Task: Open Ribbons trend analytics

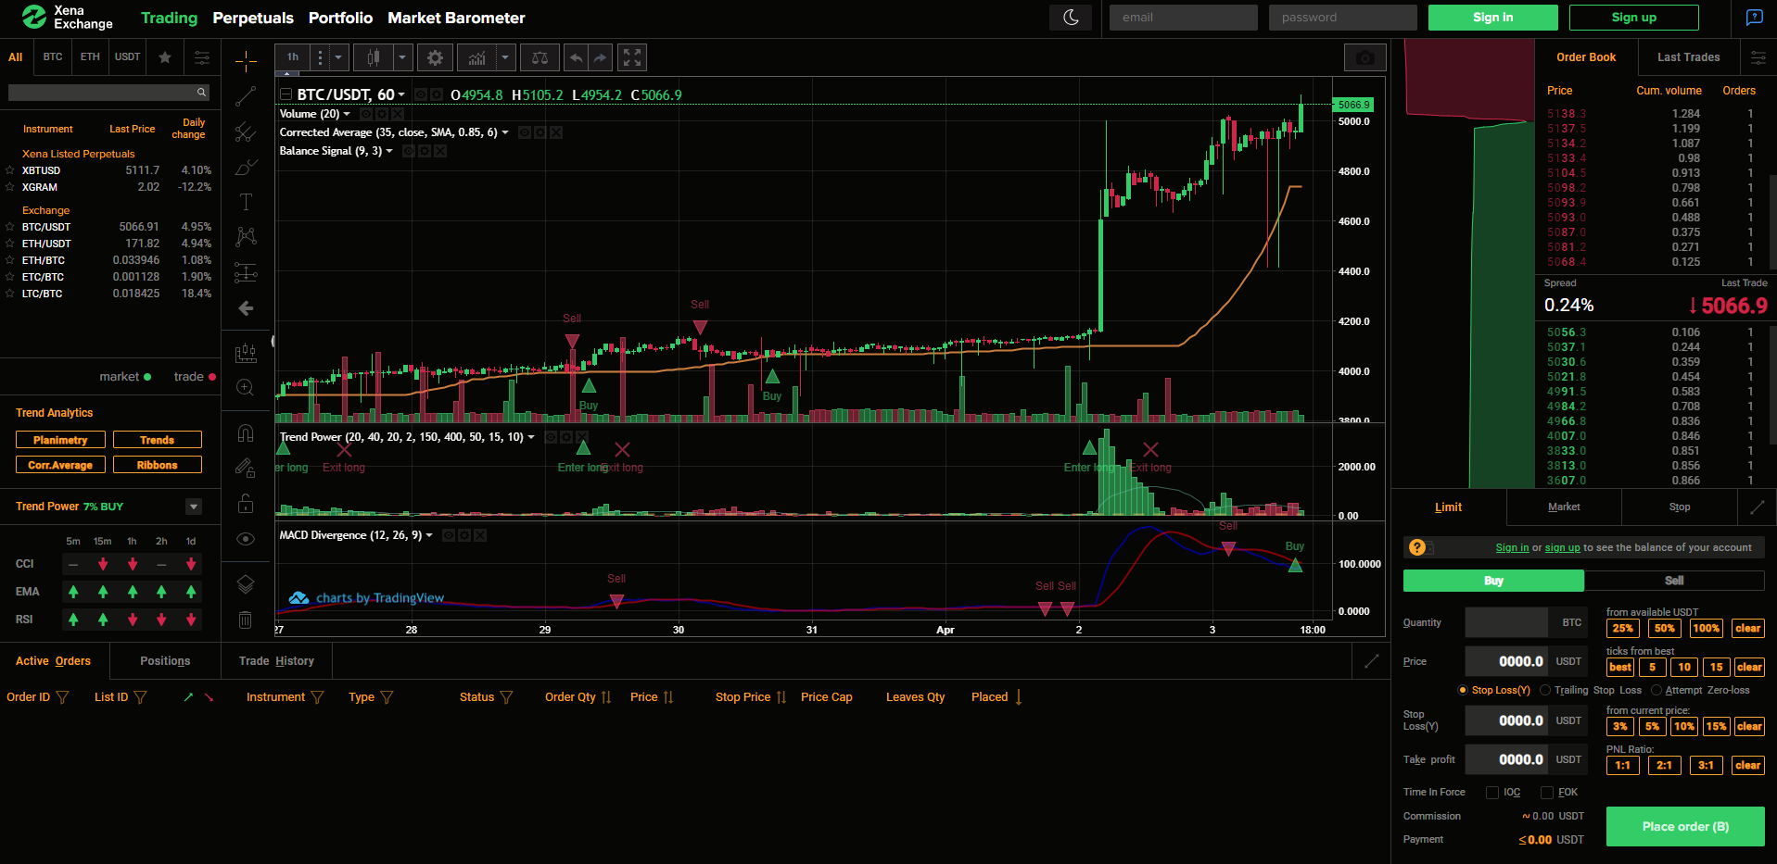Action: [x=158, y=465]
